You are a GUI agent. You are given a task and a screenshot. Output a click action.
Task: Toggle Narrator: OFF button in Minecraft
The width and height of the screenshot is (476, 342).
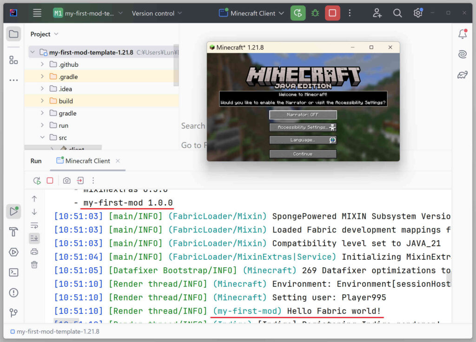(303, 115)
